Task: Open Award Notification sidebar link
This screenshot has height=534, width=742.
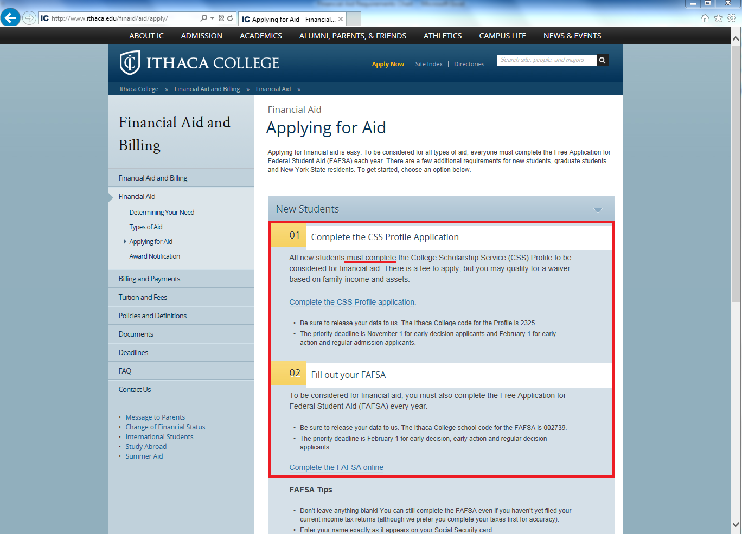Action: [155, 256]
